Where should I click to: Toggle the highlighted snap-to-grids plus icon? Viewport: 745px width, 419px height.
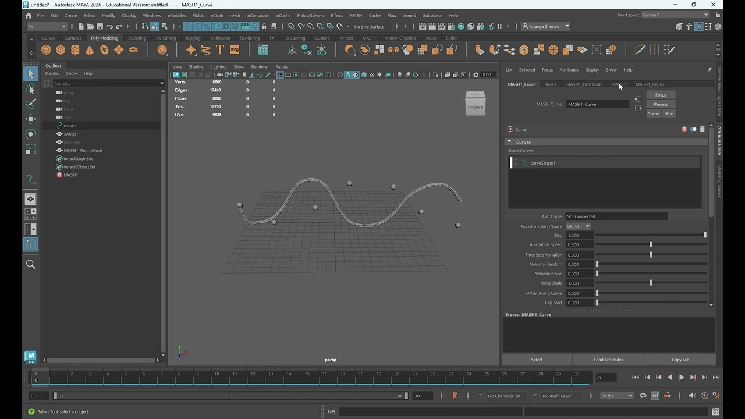click(x=188, y=26)
